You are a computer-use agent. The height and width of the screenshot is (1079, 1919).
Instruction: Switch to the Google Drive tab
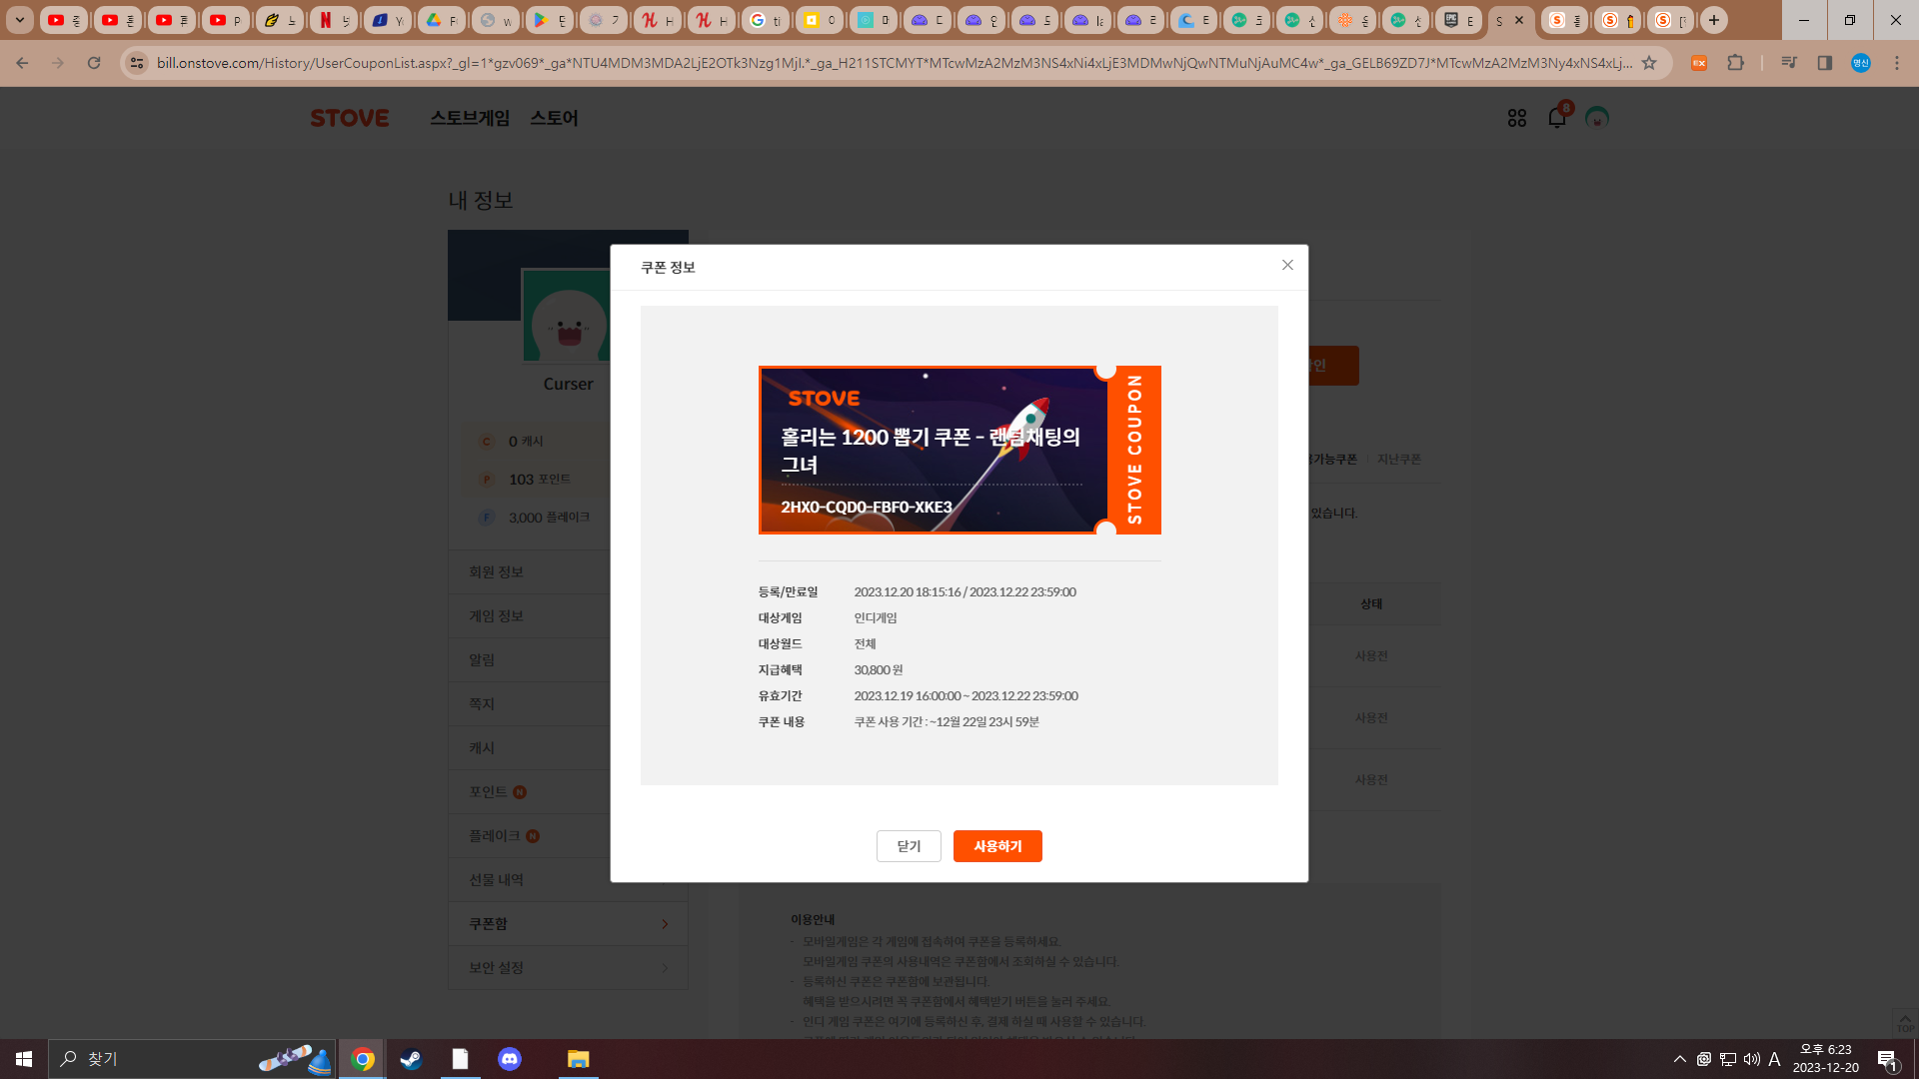(441, 20)
